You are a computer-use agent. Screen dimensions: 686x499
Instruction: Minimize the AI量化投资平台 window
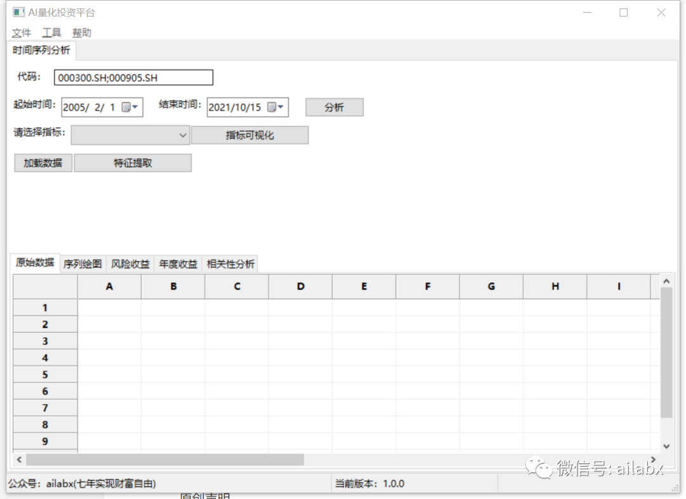(x=587, y=13)
